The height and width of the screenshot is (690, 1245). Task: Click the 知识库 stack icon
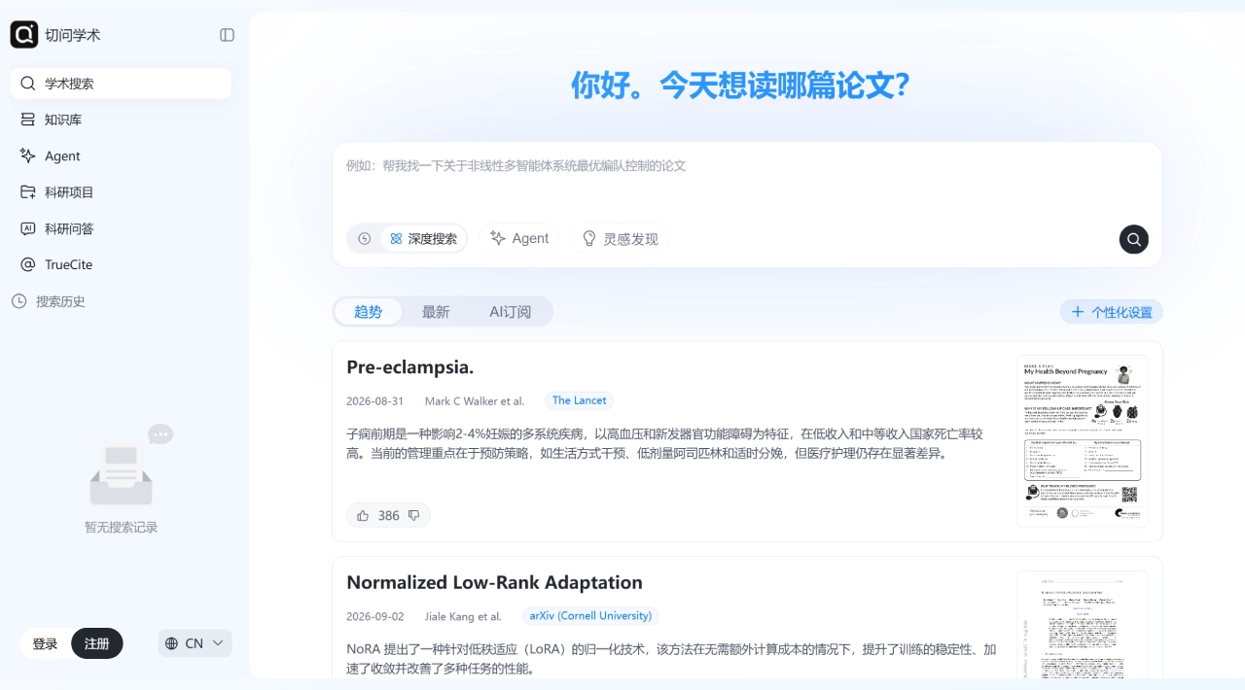(x=27, y=120)
